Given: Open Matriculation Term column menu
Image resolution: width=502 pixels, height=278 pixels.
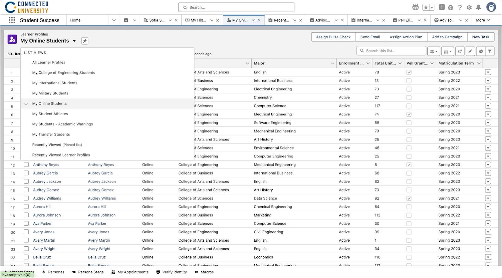Looking at the screenshot, I should tap(479, 63).
